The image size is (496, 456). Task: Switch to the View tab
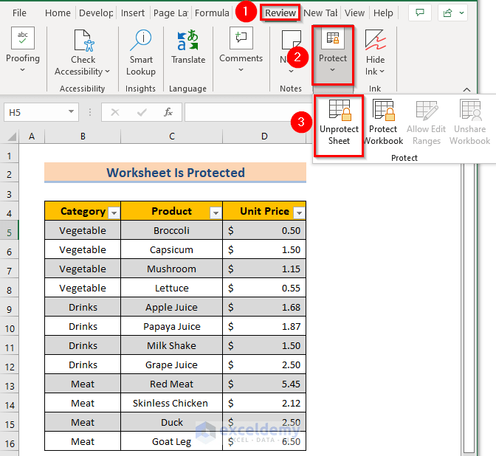point(354,13)
